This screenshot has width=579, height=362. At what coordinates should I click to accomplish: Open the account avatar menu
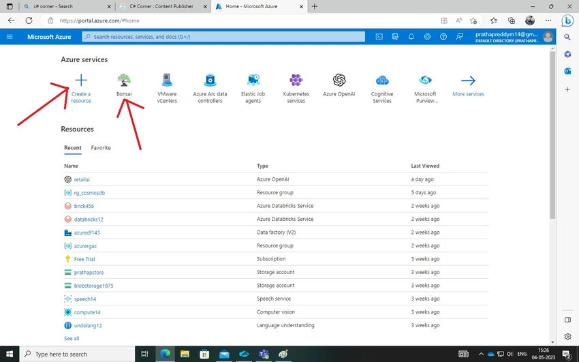548,37
